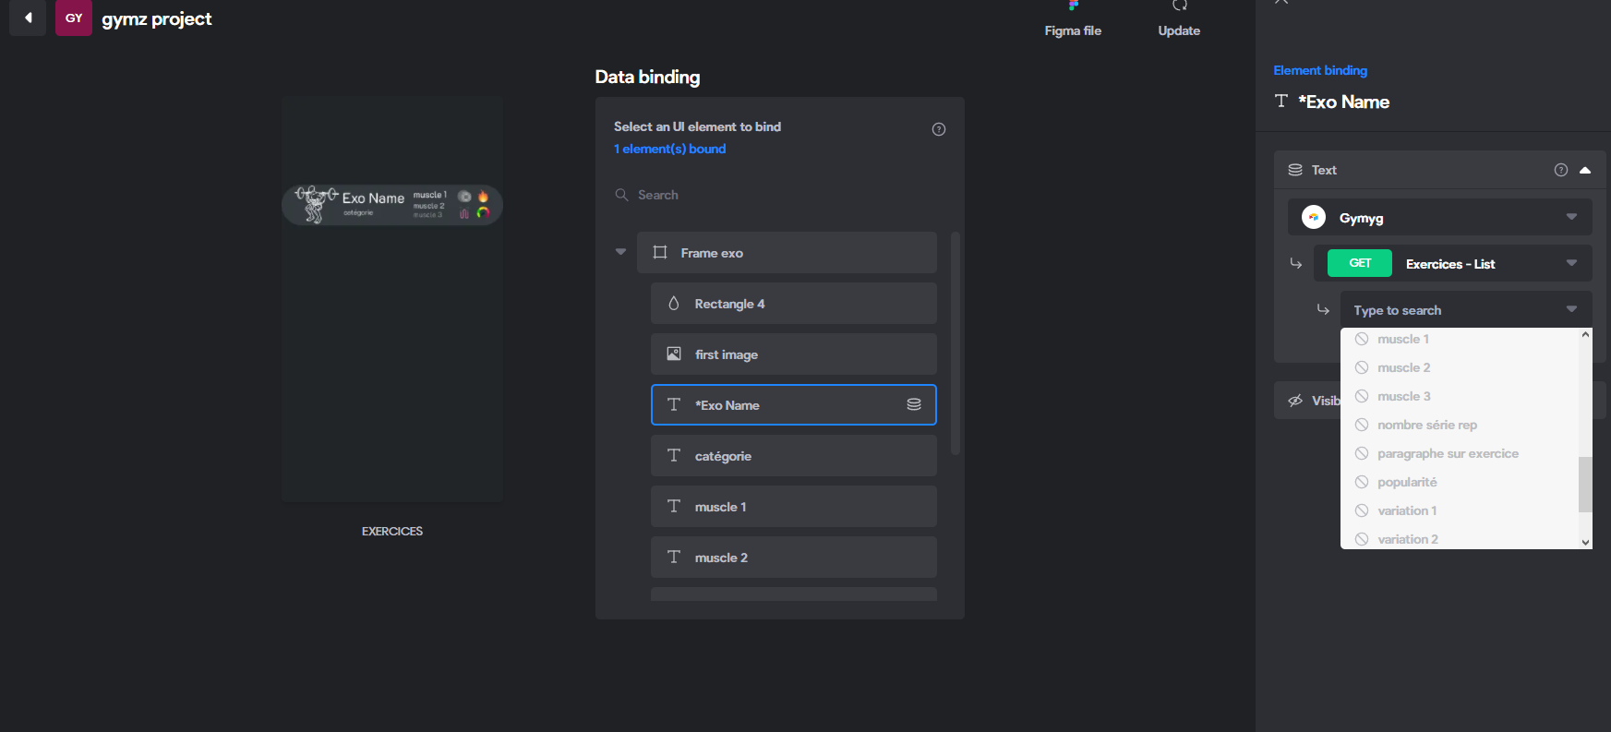Open the EXERCICES screen preview thumbnail
Viewport: 1611px width, 732px height.
(392, 299)
